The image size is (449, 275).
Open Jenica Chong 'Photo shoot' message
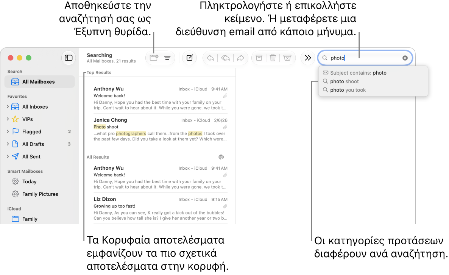click(161, 129)
